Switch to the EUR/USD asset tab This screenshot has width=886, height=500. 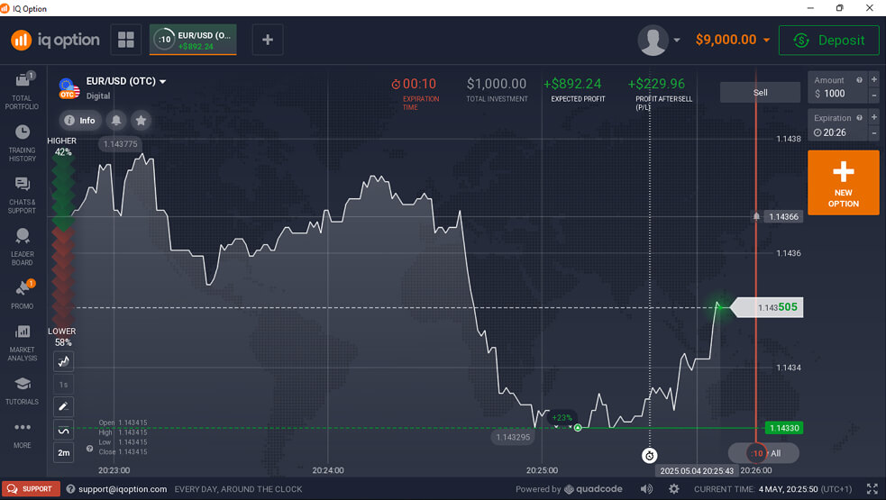[193, 40]
